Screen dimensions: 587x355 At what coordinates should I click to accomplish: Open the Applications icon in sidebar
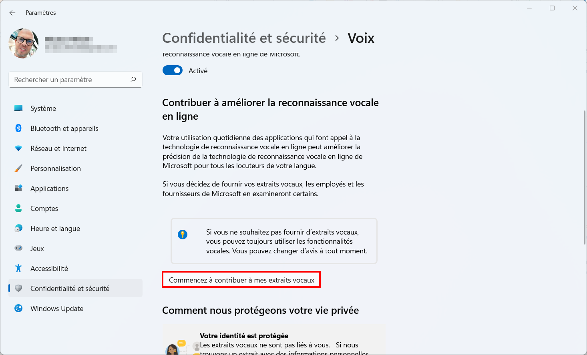(18, 188)
